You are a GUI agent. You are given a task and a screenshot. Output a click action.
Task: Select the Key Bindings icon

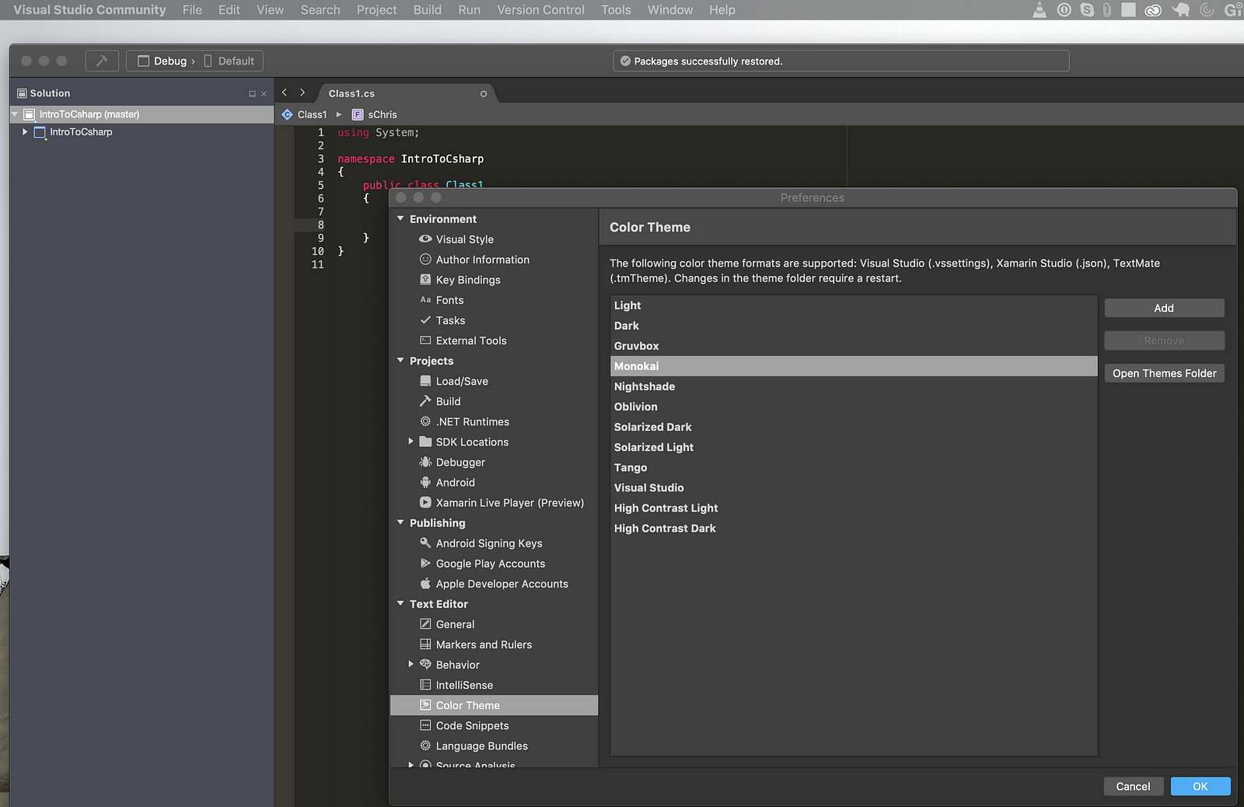[x=425, y=279]
